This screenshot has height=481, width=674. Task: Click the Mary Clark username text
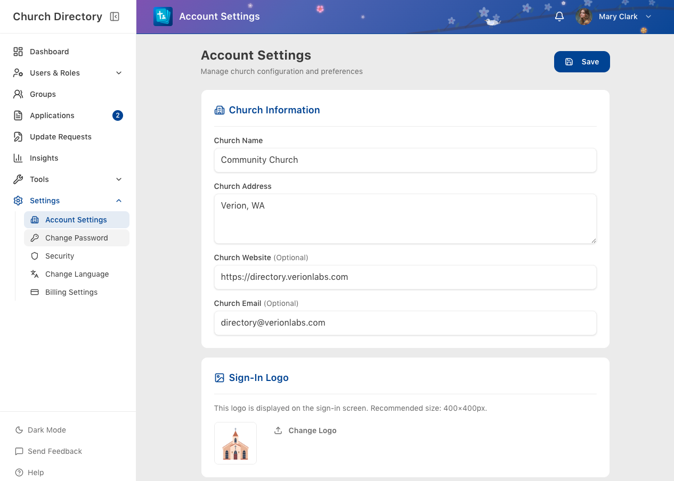pyautogui.click(x=618, y=16)
